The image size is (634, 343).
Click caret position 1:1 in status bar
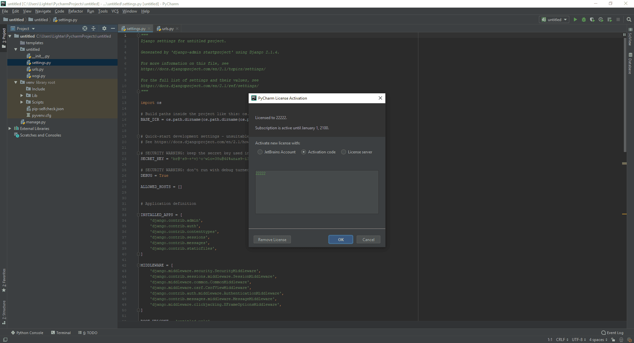tap(550, 340)
